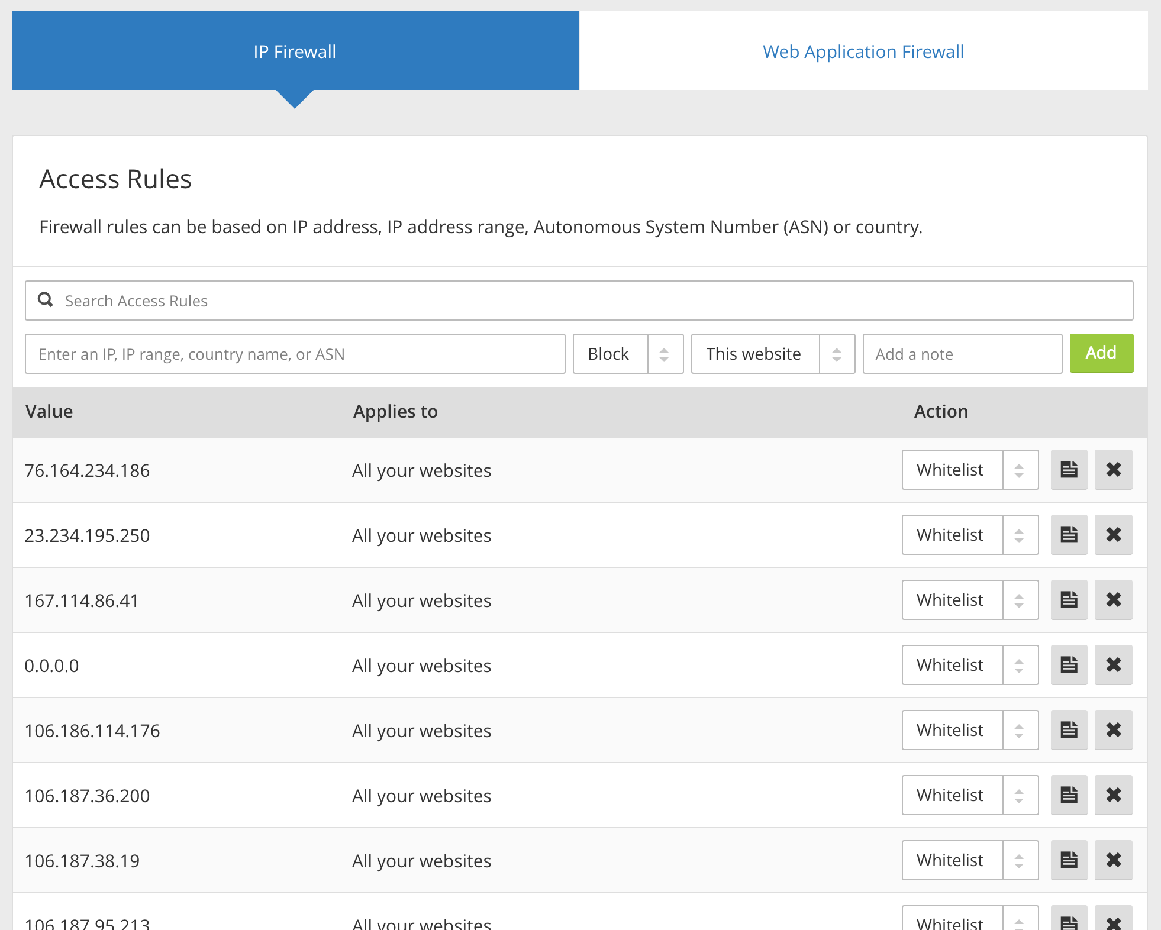Image resolution: width=1161 pixels, height=930 pixels.
Task: Focus the Add a note field
Action: [x=962, y=354]
